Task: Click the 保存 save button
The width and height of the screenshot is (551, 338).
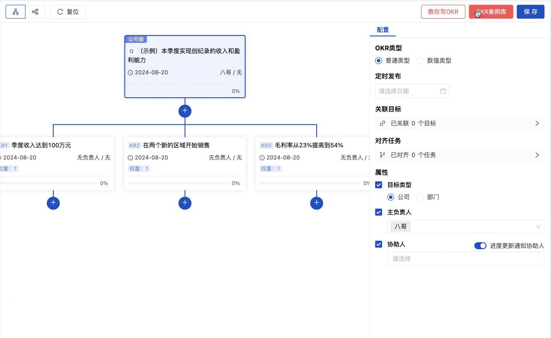Action: (530, 12)
